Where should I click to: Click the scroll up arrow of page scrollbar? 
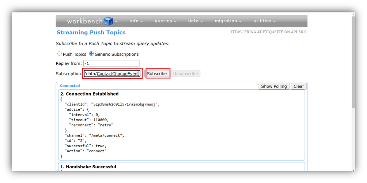pyautogui.click(x=353, y=15)
